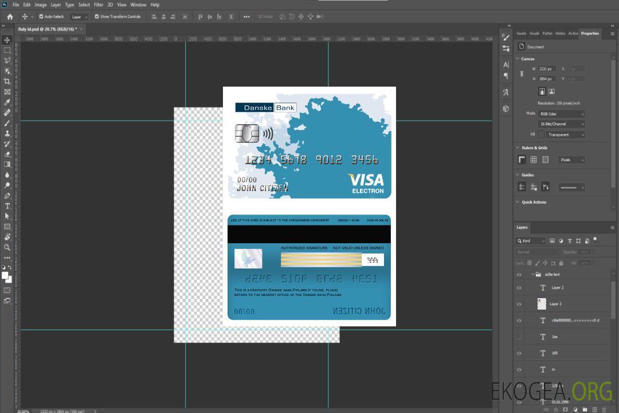
Task: Click the Home icon in options bar
Action: tap(10, 17)
